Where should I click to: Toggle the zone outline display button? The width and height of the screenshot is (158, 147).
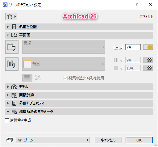click(12, 47)
